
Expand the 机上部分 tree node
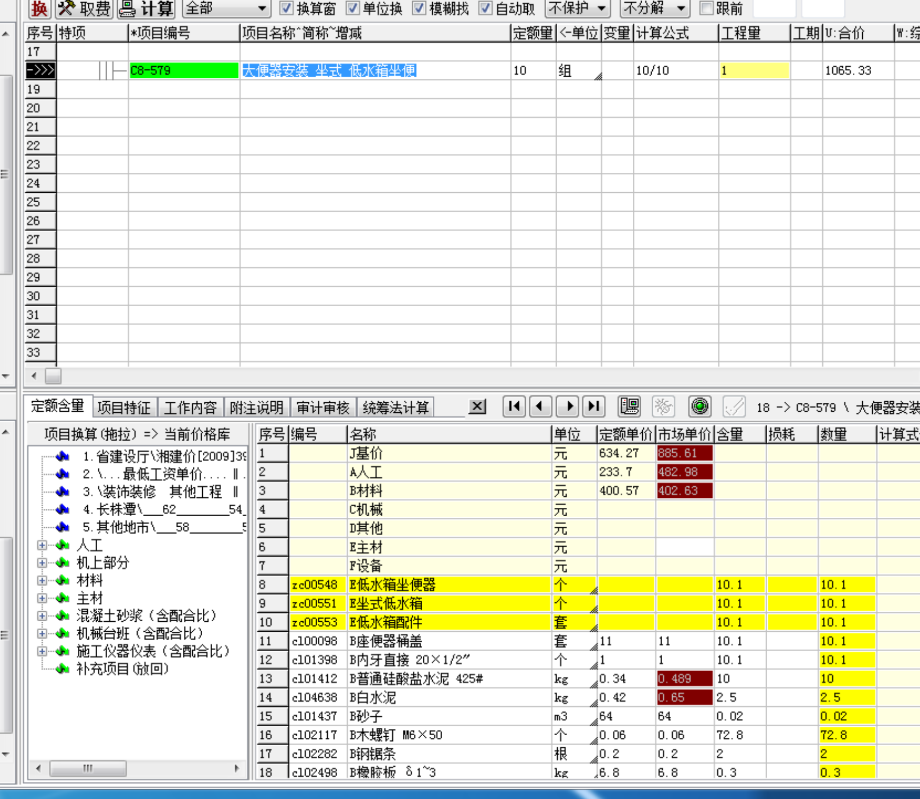point(42,563)
